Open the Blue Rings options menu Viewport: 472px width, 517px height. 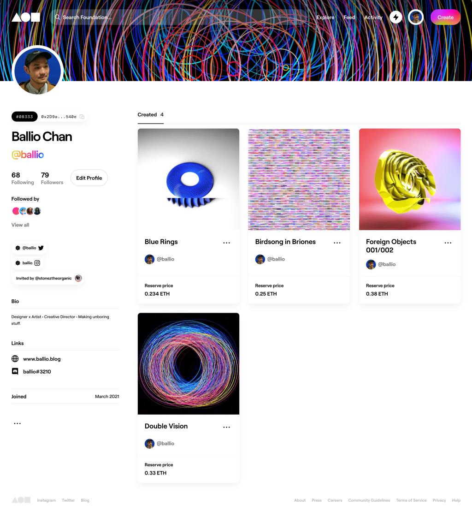click(226, 243)
